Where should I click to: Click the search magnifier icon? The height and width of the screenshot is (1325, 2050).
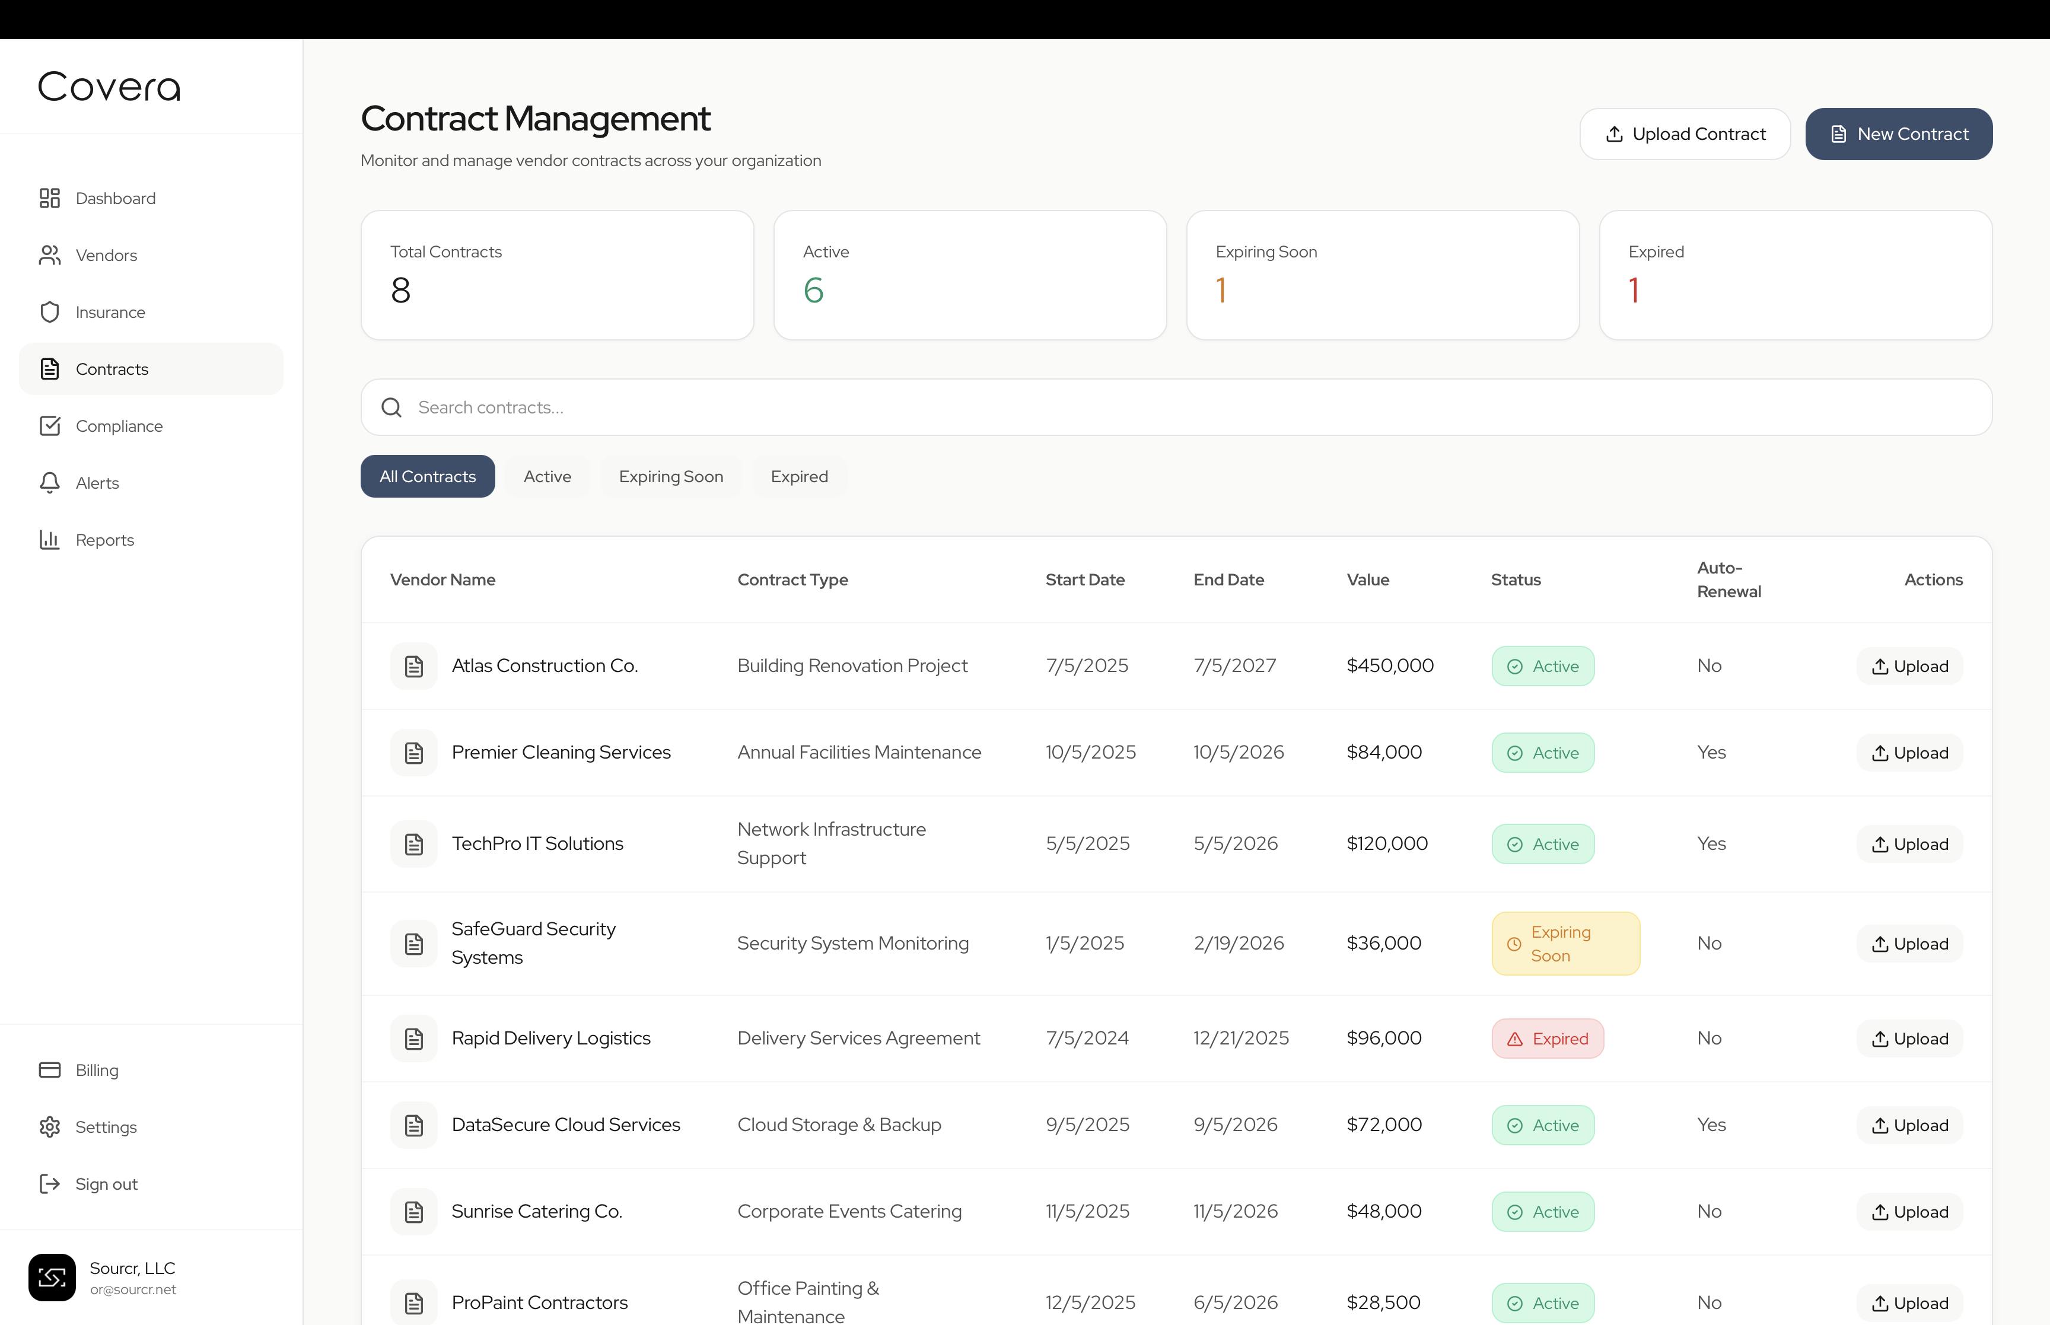(391, 408)
